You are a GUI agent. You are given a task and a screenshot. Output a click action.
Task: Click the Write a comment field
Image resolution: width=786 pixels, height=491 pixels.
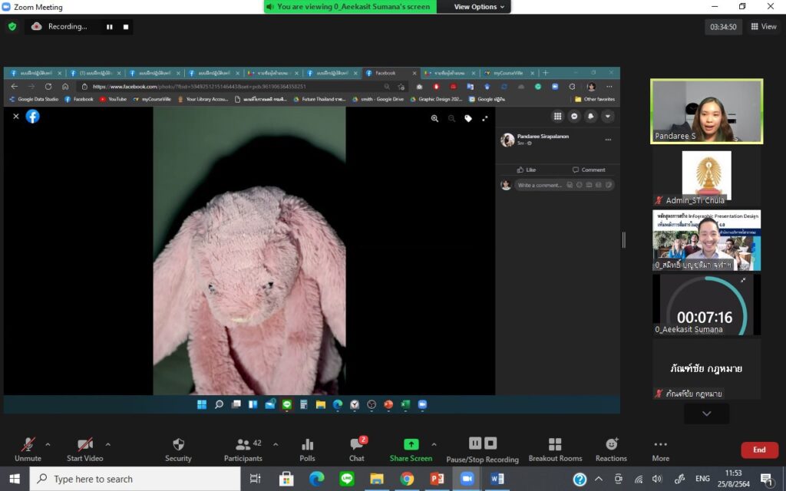coord(564,185)
